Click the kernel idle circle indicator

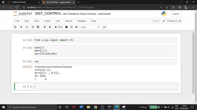tap(180, 21)
